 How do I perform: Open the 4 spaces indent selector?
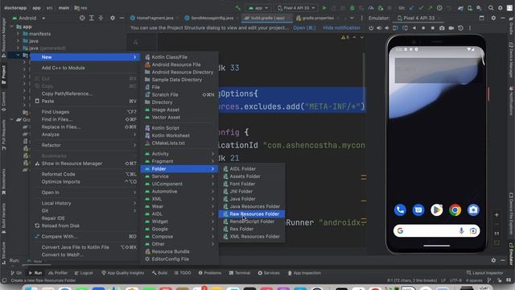474,280
